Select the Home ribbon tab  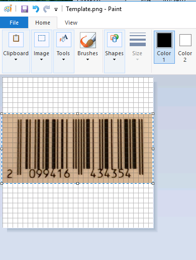[x=43, y=23]
